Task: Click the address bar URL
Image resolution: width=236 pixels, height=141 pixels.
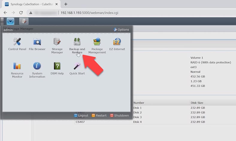Action: coord(90,13)
